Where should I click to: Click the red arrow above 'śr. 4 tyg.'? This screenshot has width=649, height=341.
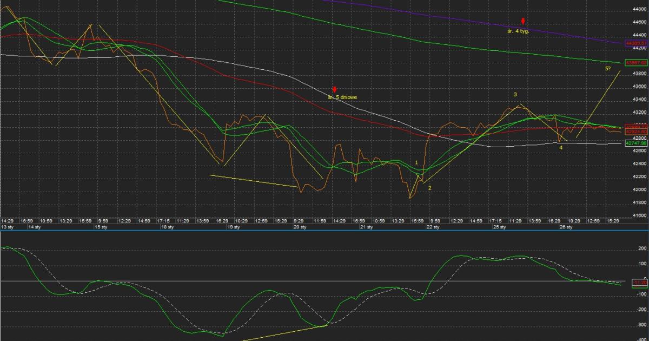523,22
